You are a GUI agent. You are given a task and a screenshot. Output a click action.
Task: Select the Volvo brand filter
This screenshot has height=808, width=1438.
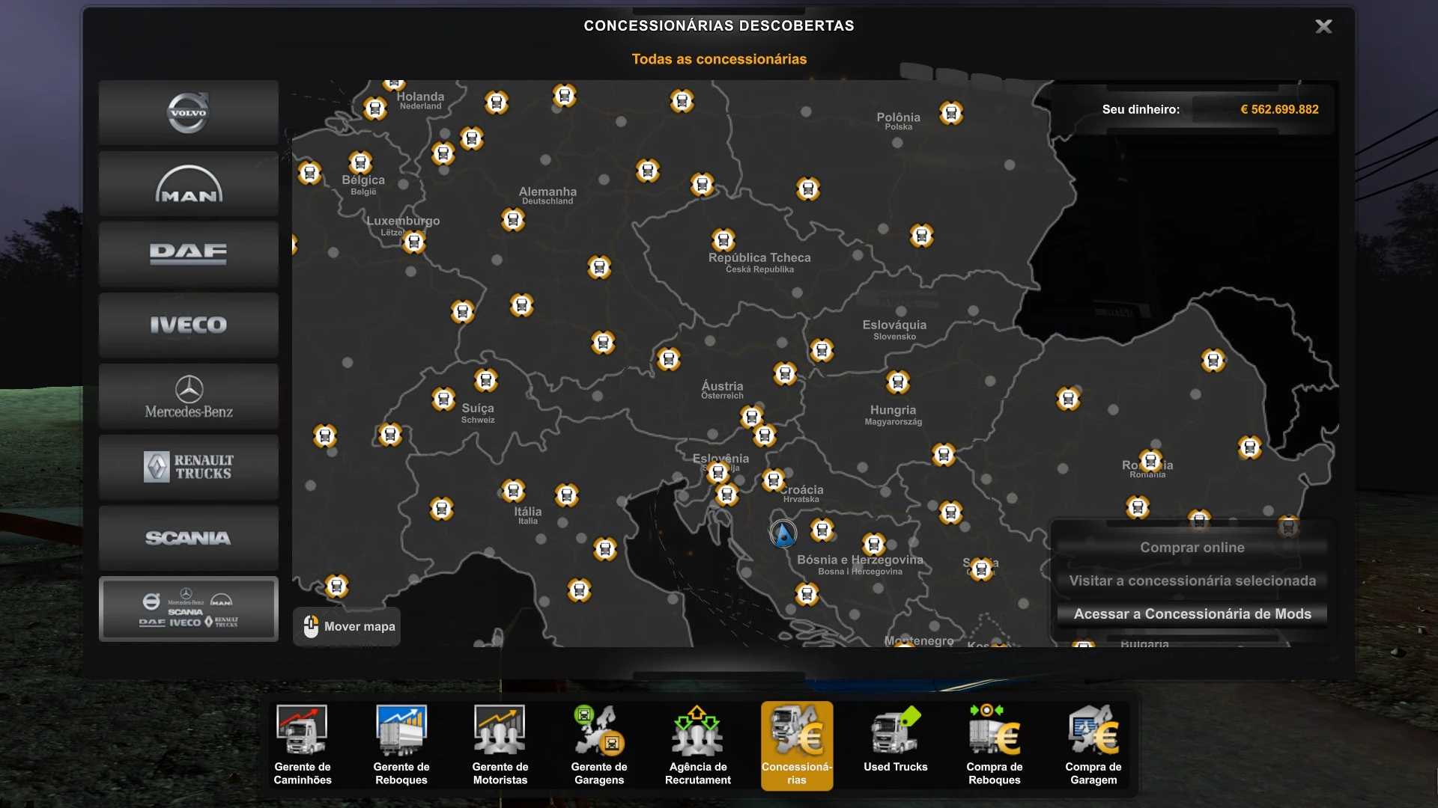(x=188, y=112)
